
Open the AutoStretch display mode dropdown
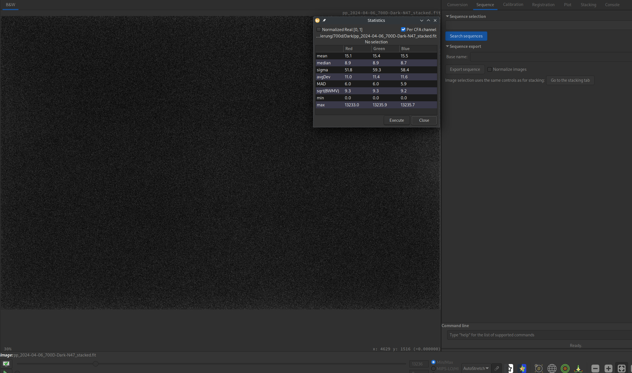coord(476,368)
